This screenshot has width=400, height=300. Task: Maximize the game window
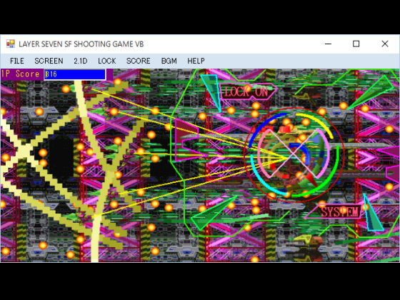pos(356,44)
